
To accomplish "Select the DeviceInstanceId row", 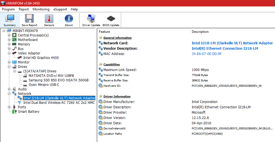I will click(x=186, y=128).
